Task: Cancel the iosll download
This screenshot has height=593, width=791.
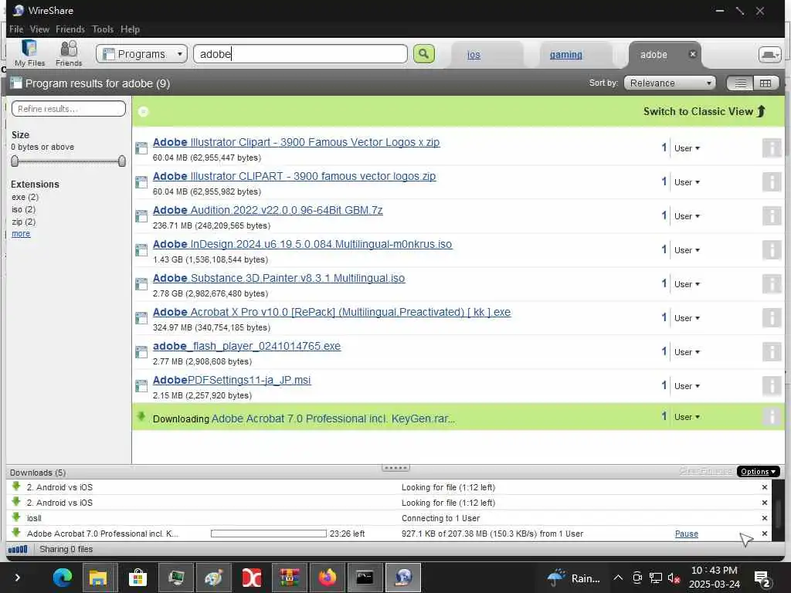Action: tap(764, 518)
